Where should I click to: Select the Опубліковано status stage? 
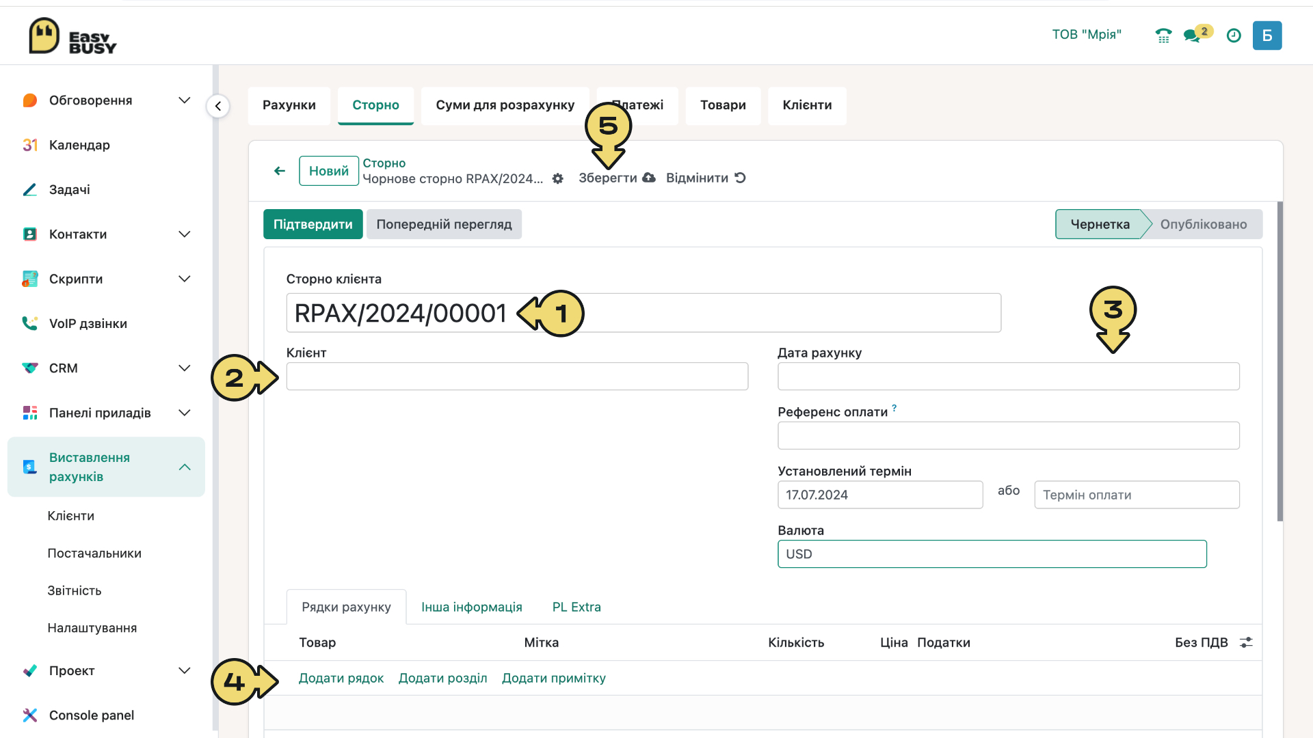1204,224
